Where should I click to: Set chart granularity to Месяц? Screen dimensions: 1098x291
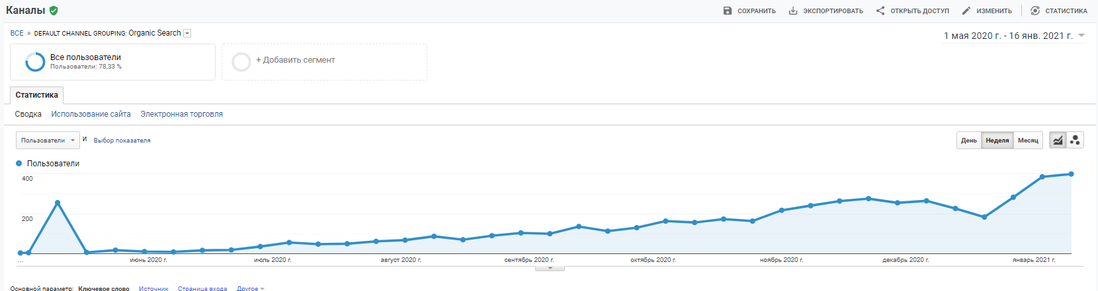click(1028, 141)
